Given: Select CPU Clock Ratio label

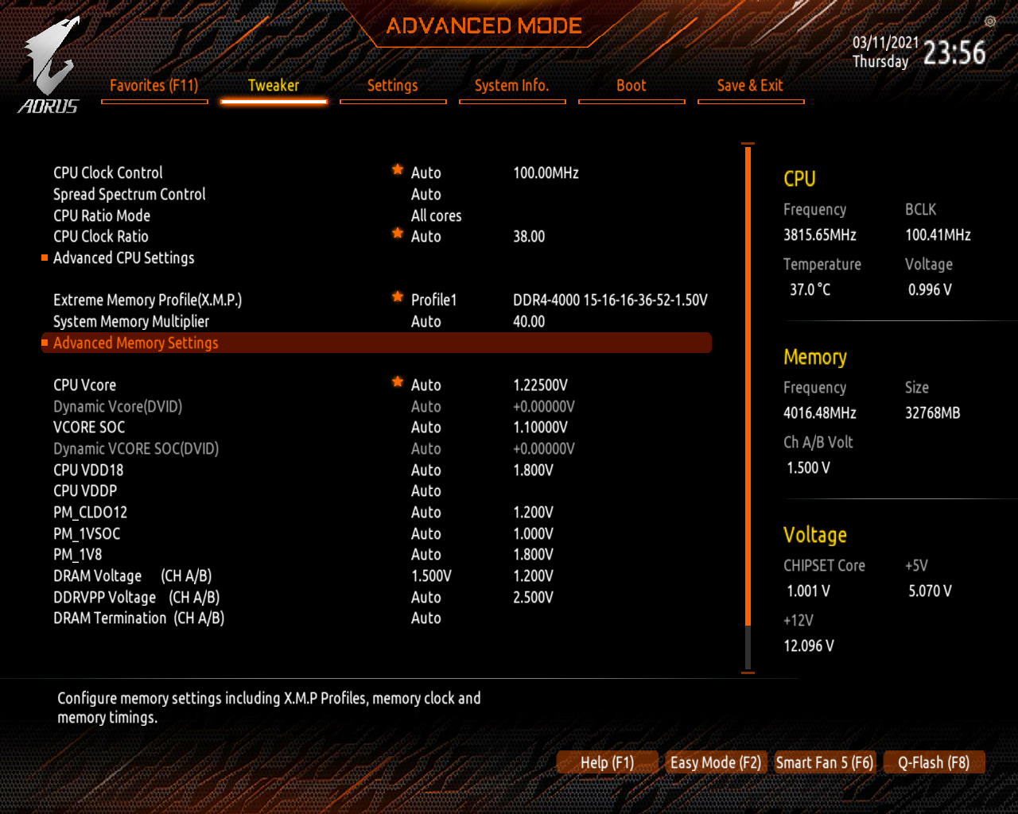Looking at the screenshot, I should point(101,236).
